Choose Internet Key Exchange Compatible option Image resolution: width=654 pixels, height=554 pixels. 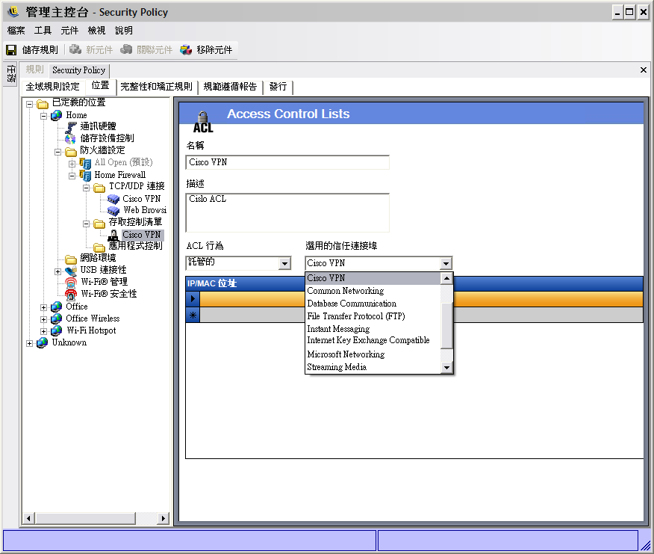coord(373,340)
